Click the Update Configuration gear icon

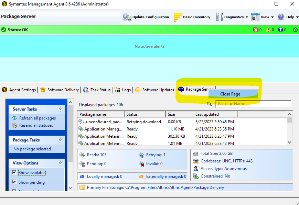pos(127,17)
